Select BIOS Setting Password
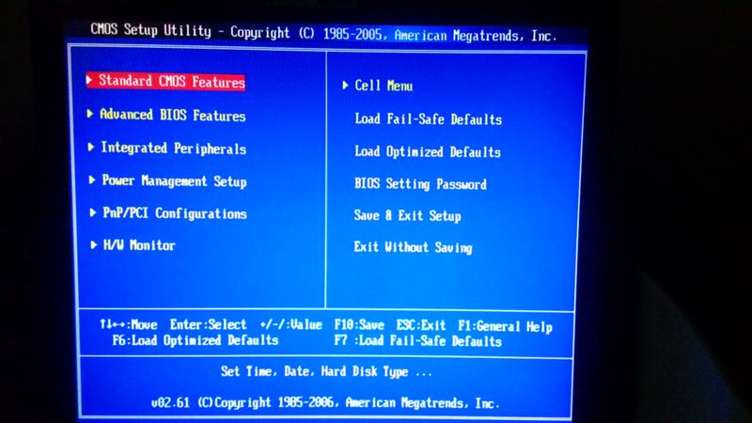Screen dimensions: 752x423 click(420, 183)
